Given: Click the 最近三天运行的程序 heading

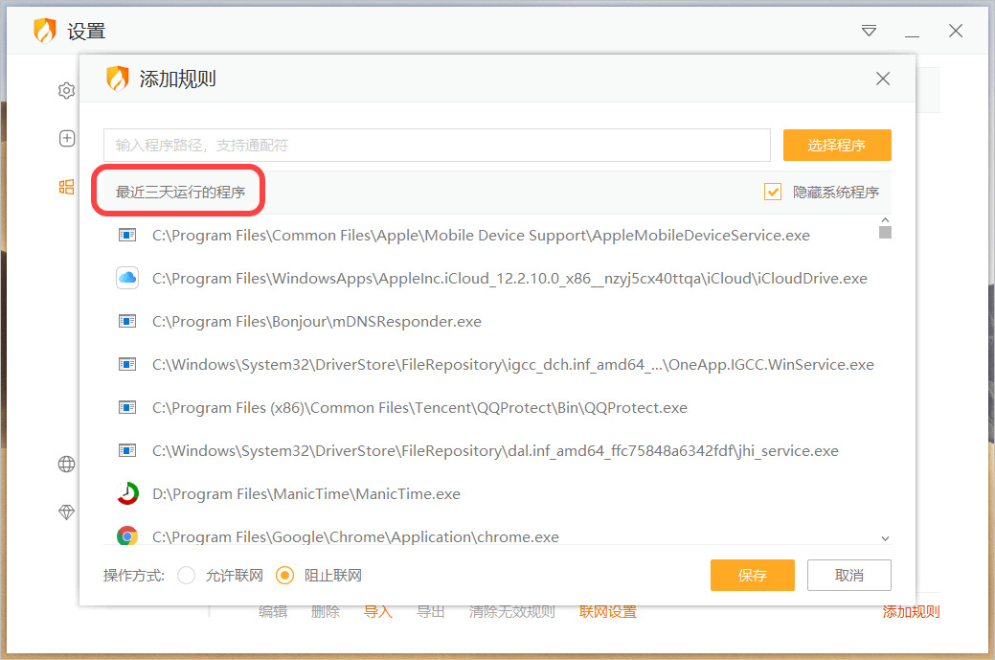Looking at the screenshot, I should 180,192.
